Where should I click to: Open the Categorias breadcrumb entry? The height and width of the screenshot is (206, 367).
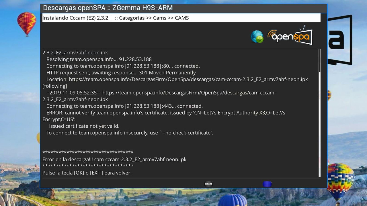[x=132, y=18]
